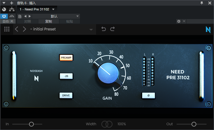This screenshot has height=130, width=214.
Task: Click the GAIN label under the knob
Action: coord(107,98)
